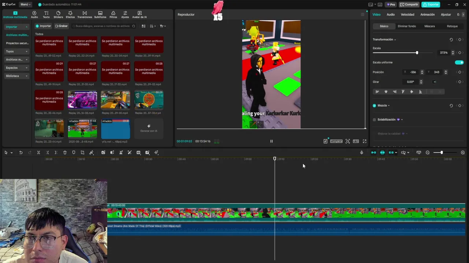The image size is (469, 263).
Task: Click the delete trash icon in timeline toolbar
Action: click(x=65, y=153)
